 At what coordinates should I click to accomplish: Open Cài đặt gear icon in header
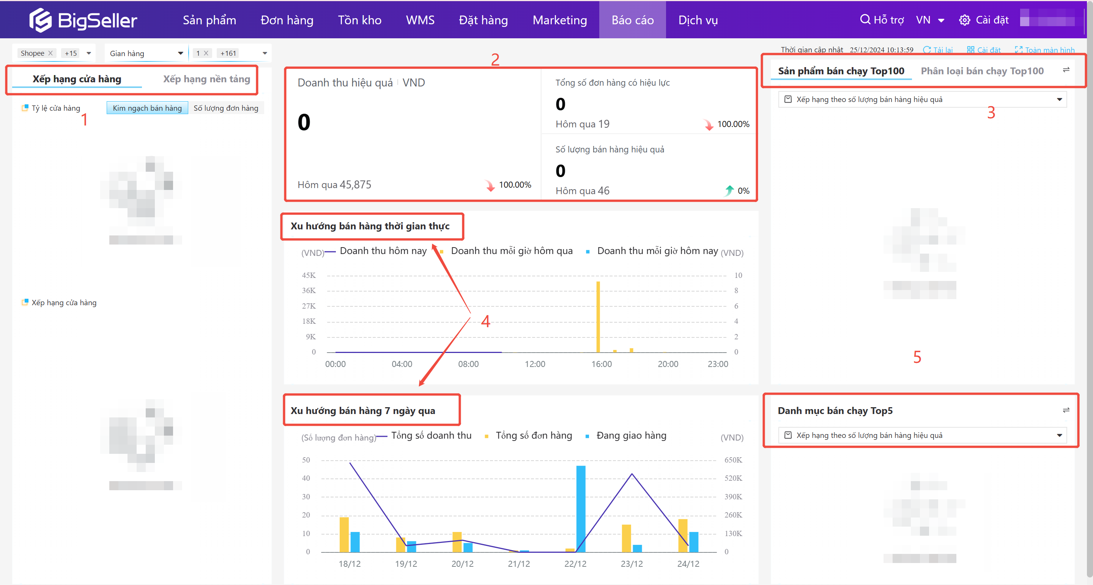tap(964, 20)
